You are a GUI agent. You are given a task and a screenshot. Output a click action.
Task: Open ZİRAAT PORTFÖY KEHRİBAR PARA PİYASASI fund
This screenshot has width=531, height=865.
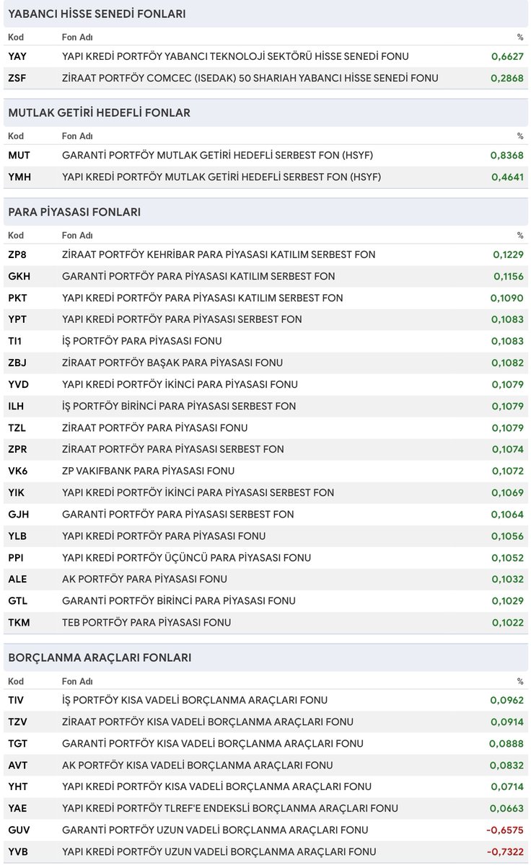click(x=219, y=254)
